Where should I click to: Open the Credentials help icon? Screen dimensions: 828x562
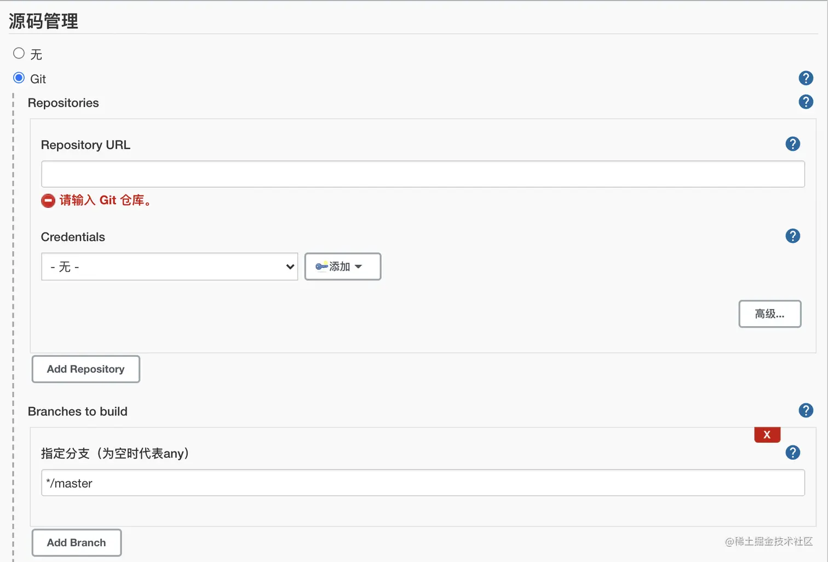pos(792,236)
